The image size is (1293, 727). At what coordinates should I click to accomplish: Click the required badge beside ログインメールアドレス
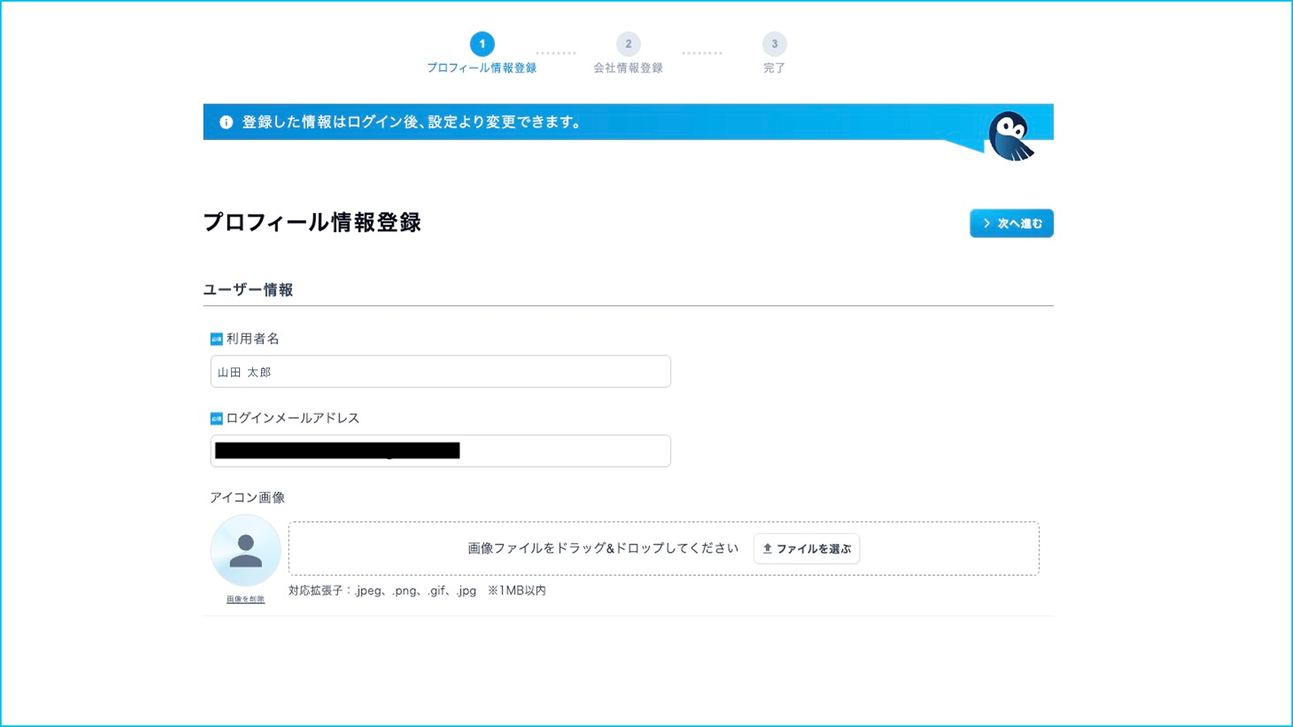(216, 418)
